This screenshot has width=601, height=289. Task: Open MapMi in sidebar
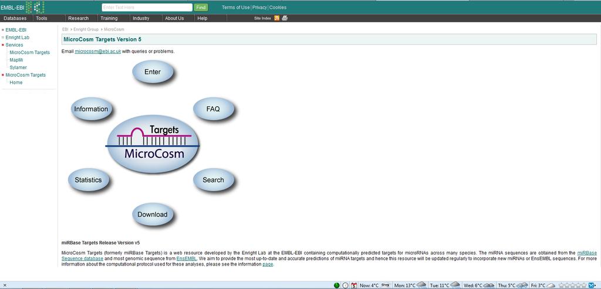click(x=16, y=60)
